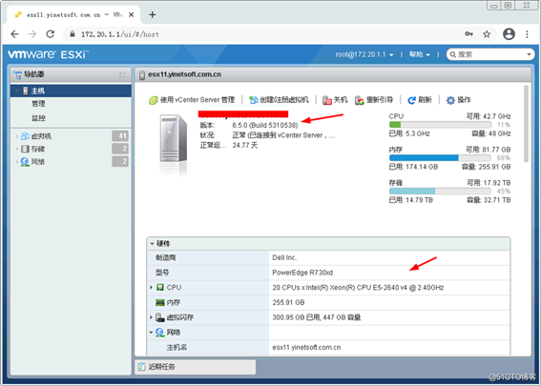Screen dimensions: 541x386
Task: Click the network icon in navigator
Action: 25,162
